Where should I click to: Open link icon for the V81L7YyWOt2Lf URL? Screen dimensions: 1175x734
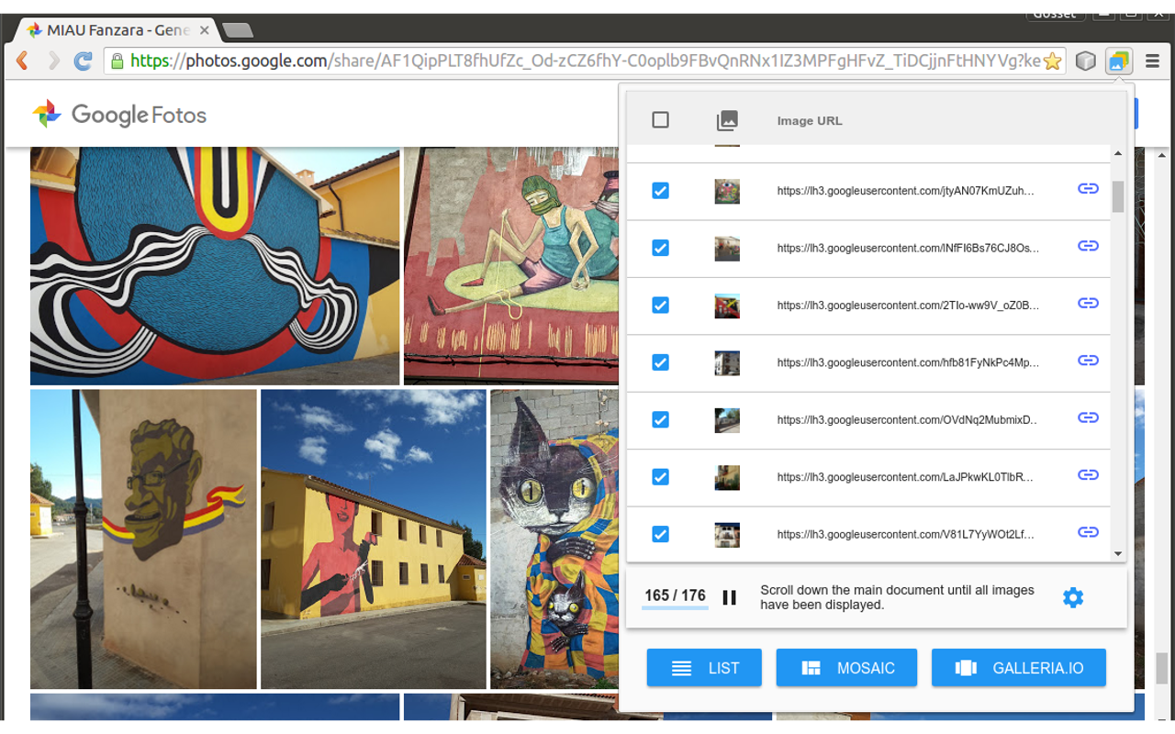[x=1088, y=532]
